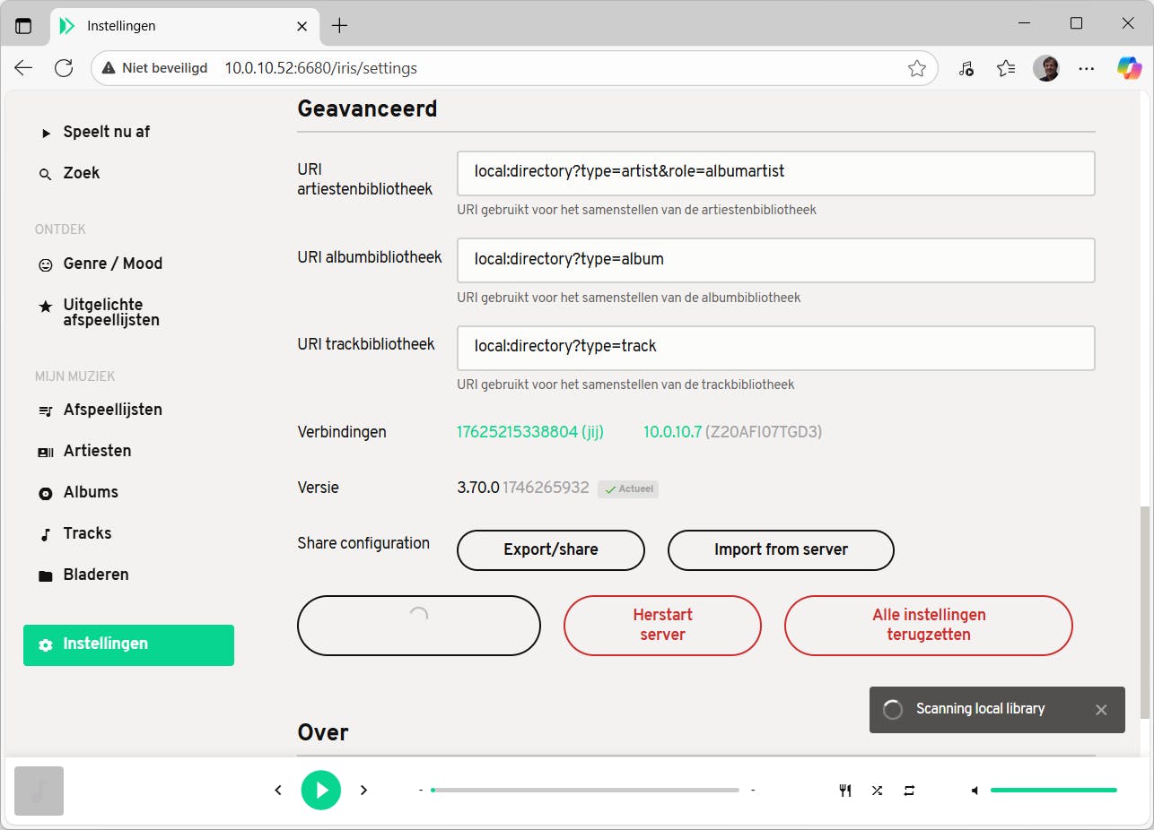1154x830 pixels.
Task: Open Bladeren in sidebar
Action: point(84,575)
